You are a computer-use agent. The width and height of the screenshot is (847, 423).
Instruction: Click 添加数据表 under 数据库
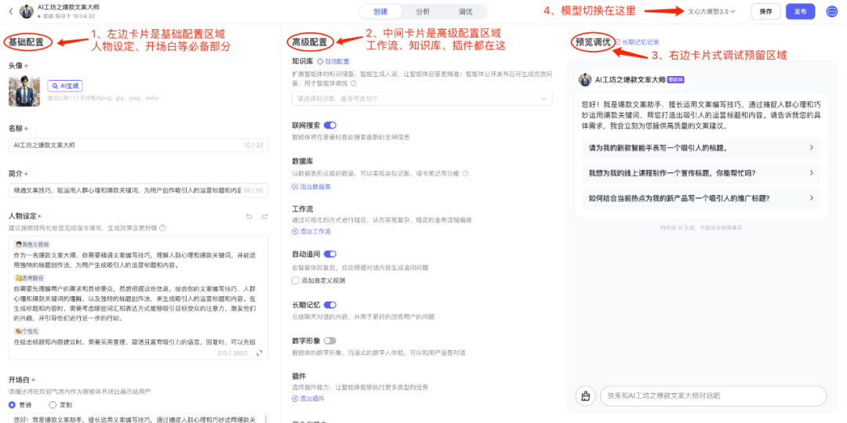click(311, 186)
